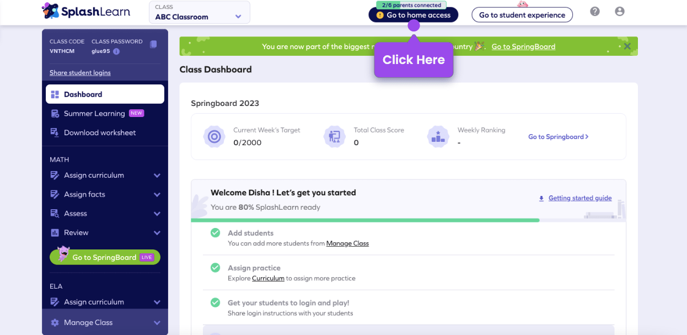The image size is (687, 335).
Task: Click the Current Week's Target icon
Action: 214,136
